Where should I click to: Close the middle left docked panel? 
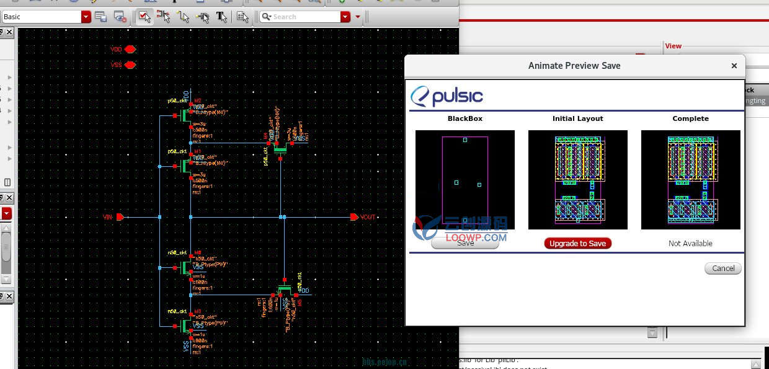point(9,197)
